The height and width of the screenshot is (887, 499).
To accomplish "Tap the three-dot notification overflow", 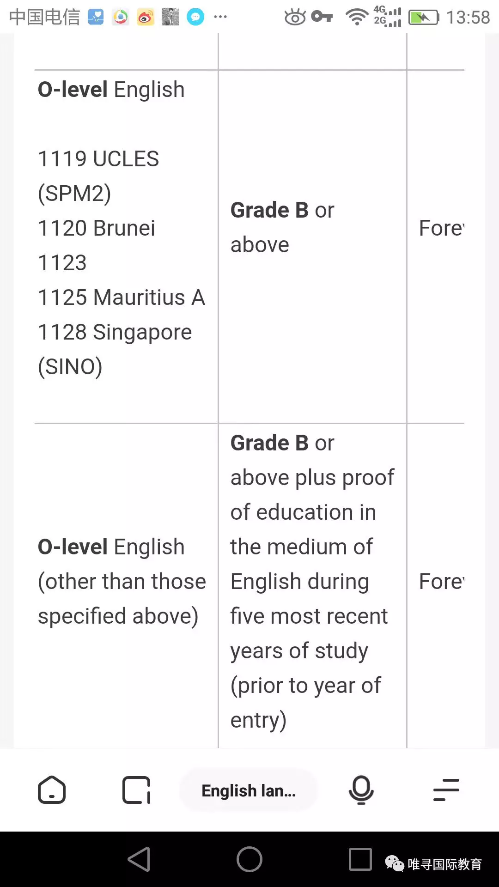I will [220, 18].
